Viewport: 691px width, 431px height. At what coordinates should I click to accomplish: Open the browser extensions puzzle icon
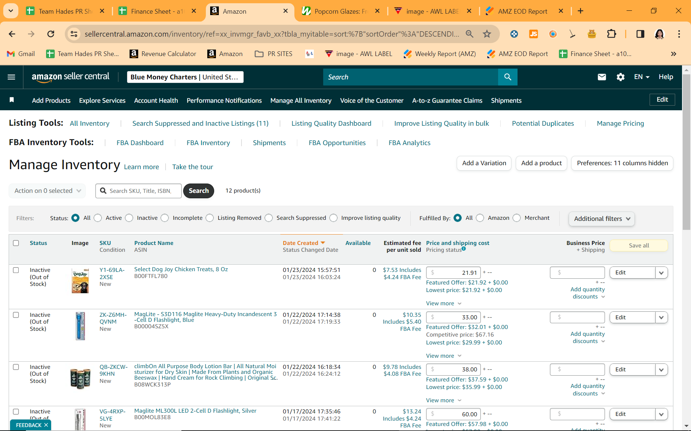coord(611,34)
